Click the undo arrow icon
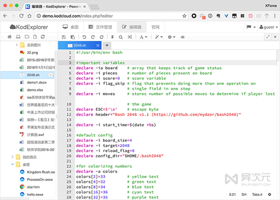Image resolution: width=280 pixels, height=200 pixels. [x=84, y=37]
